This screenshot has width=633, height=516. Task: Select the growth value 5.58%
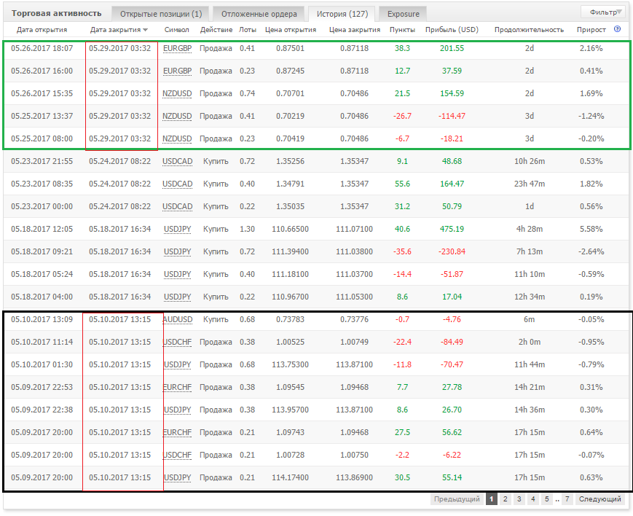click(591, 230)
